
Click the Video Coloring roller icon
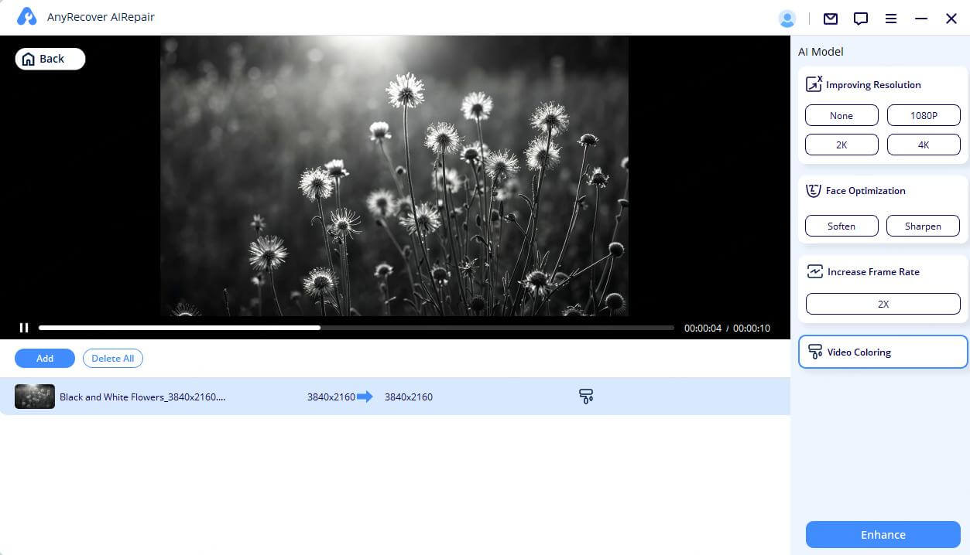(x=815, y=352)
